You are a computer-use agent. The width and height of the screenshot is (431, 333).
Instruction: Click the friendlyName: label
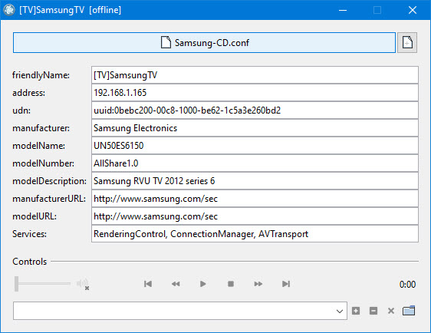coord(41,75)
